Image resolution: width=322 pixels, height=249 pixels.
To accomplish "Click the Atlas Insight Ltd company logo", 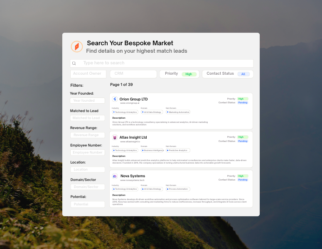I will 115,137.
